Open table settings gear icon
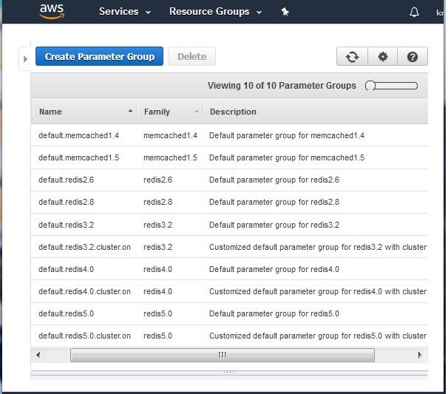Viewport: 448px width, 394px height. coord(382,57)
